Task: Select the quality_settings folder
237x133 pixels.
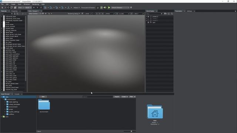Action: [14, 112]
